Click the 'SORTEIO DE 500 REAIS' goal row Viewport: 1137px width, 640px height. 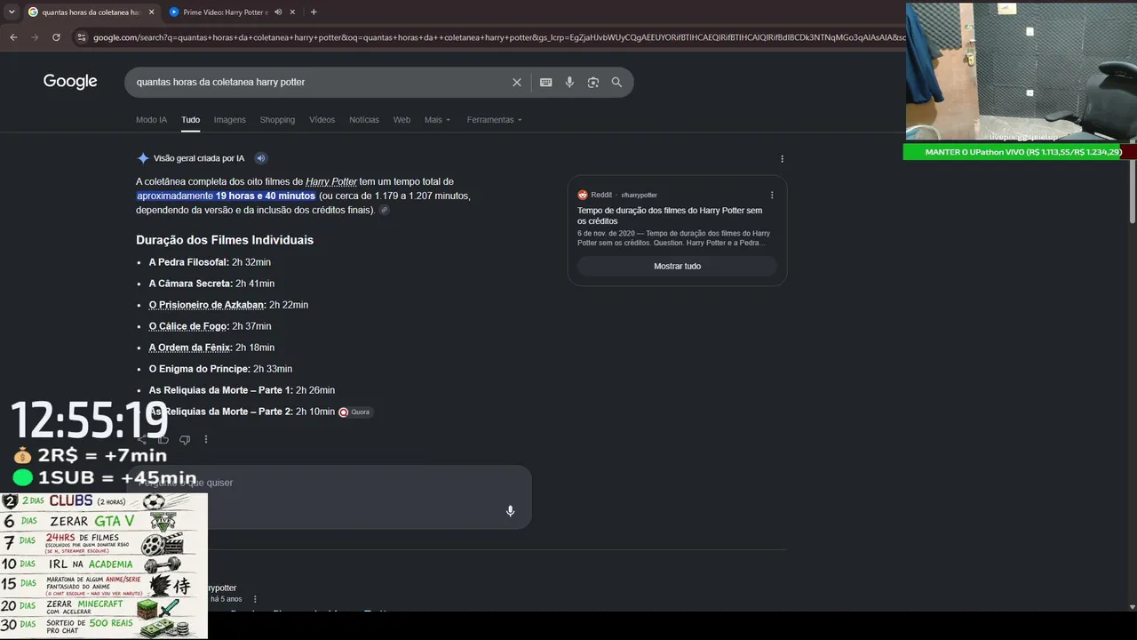tap(104, 628)
